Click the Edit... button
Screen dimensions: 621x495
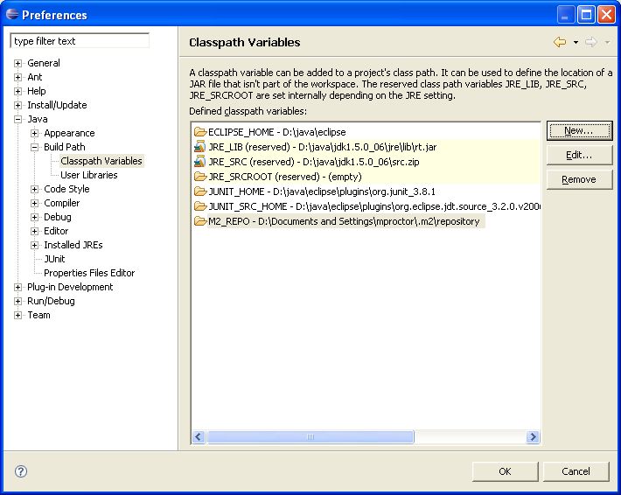point(578,155)
